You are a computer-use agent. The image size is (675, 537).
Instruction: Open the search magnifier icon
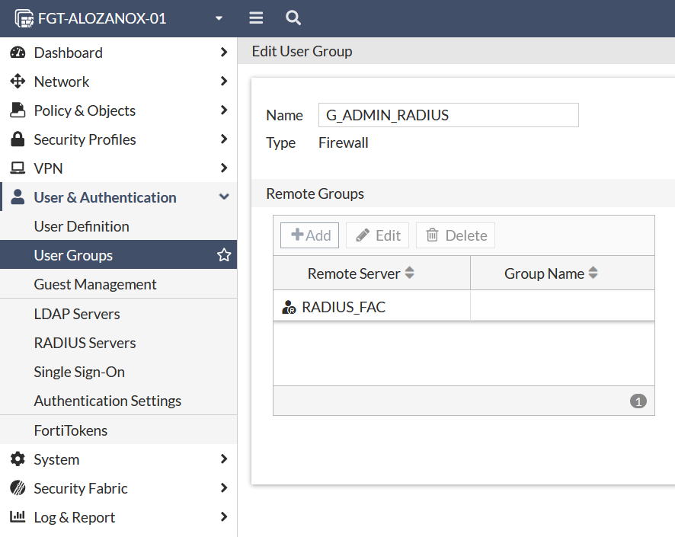293,18
